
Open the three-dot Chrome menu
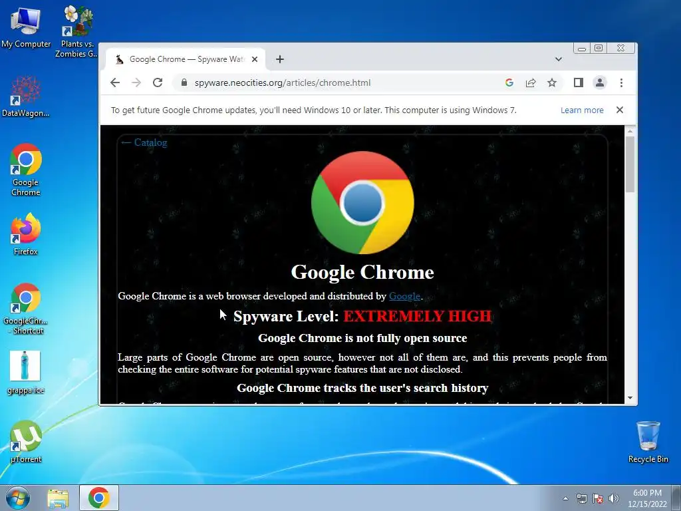[x=621, y=83]
